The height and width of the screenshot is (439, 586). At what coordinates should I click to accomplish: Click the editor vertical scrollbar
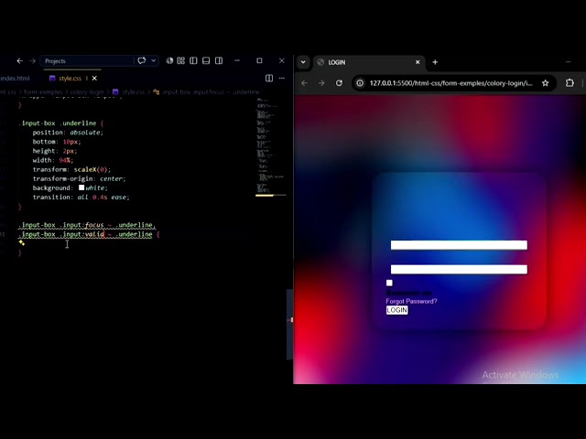tap(289, 324)
